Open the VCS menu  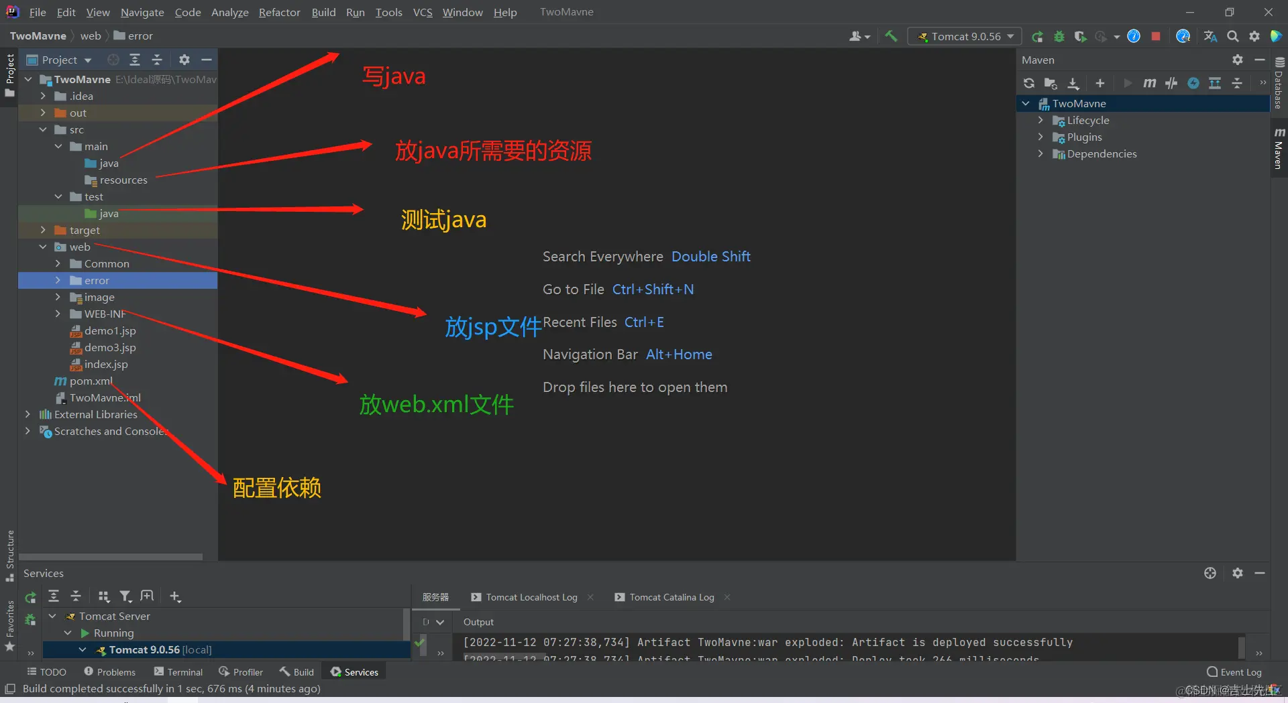tap(423, 12)
